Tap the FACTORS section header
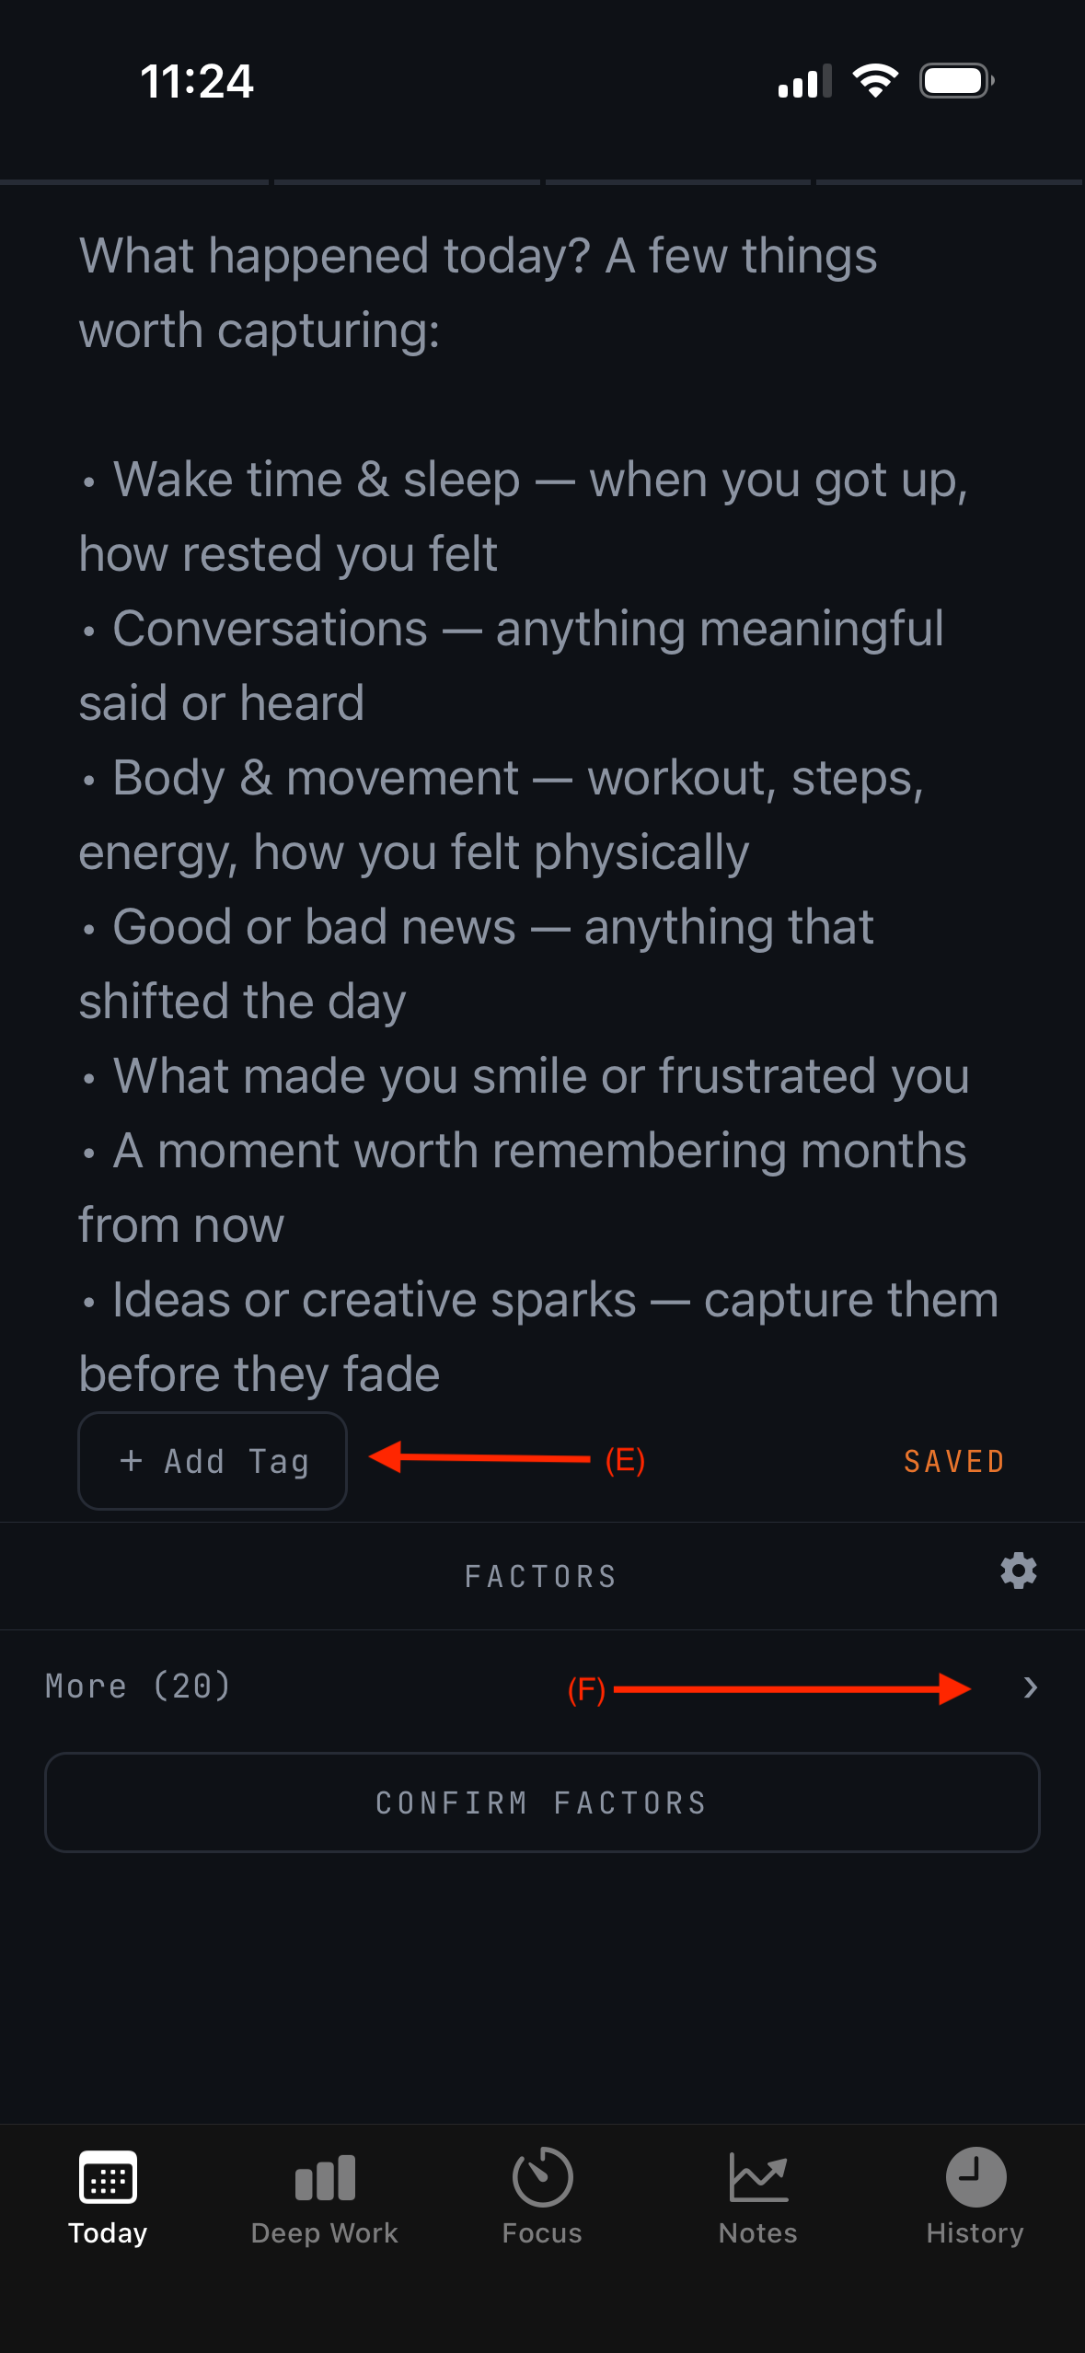The image size is (1085, 2353). pyautogui.click(x=541, y=1577)
